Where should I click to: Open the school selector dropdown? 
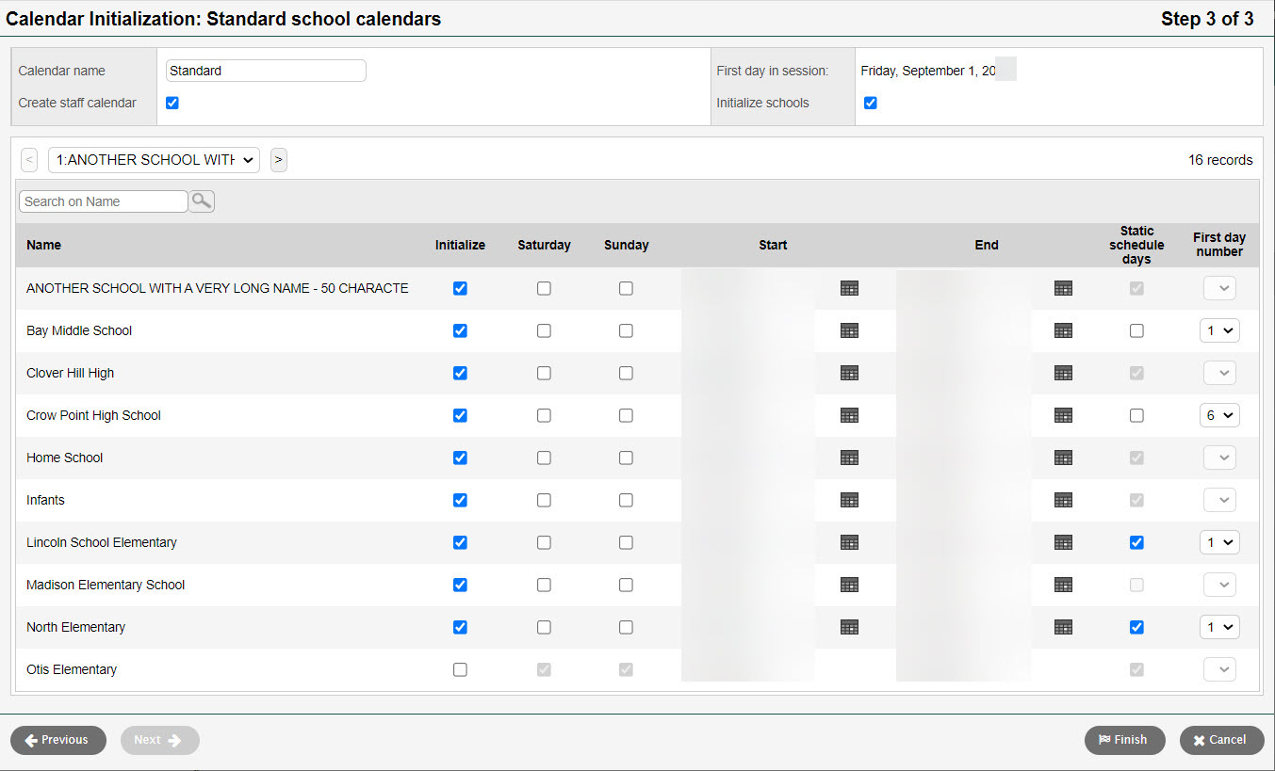pos(154,160)
